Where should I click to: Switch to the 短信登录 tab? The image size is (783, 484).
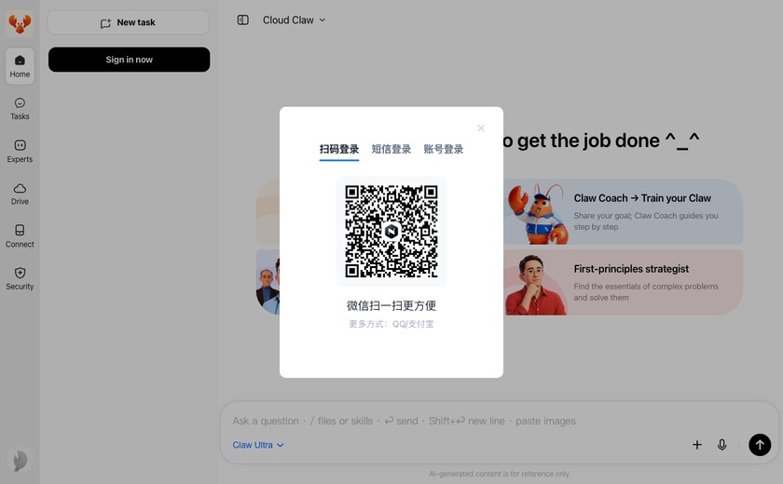point(391,149)
